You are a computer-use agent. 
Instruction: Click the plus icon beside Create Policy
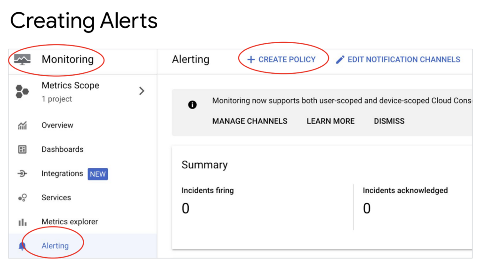coord(251,60)
